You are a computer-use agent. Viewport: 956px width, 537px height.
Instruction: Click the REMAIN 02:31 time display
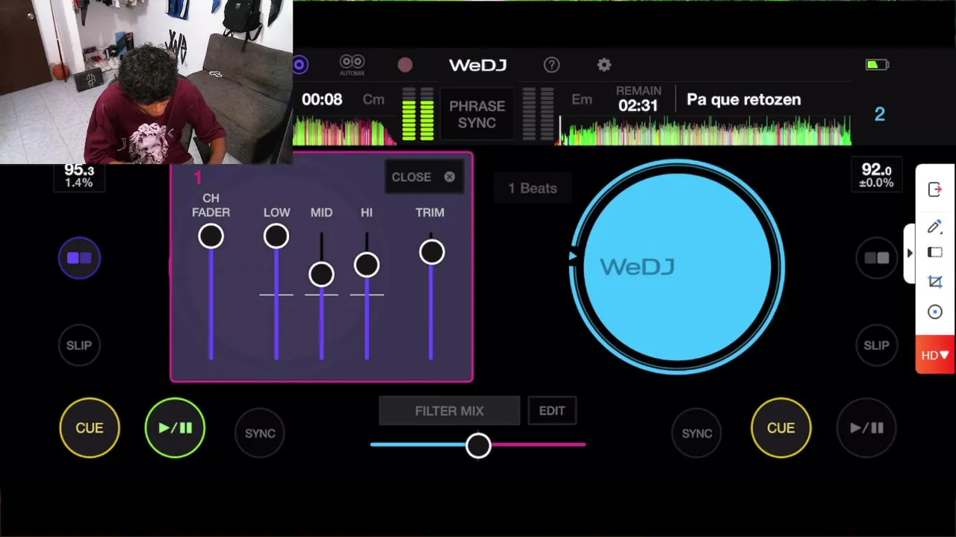638,99
